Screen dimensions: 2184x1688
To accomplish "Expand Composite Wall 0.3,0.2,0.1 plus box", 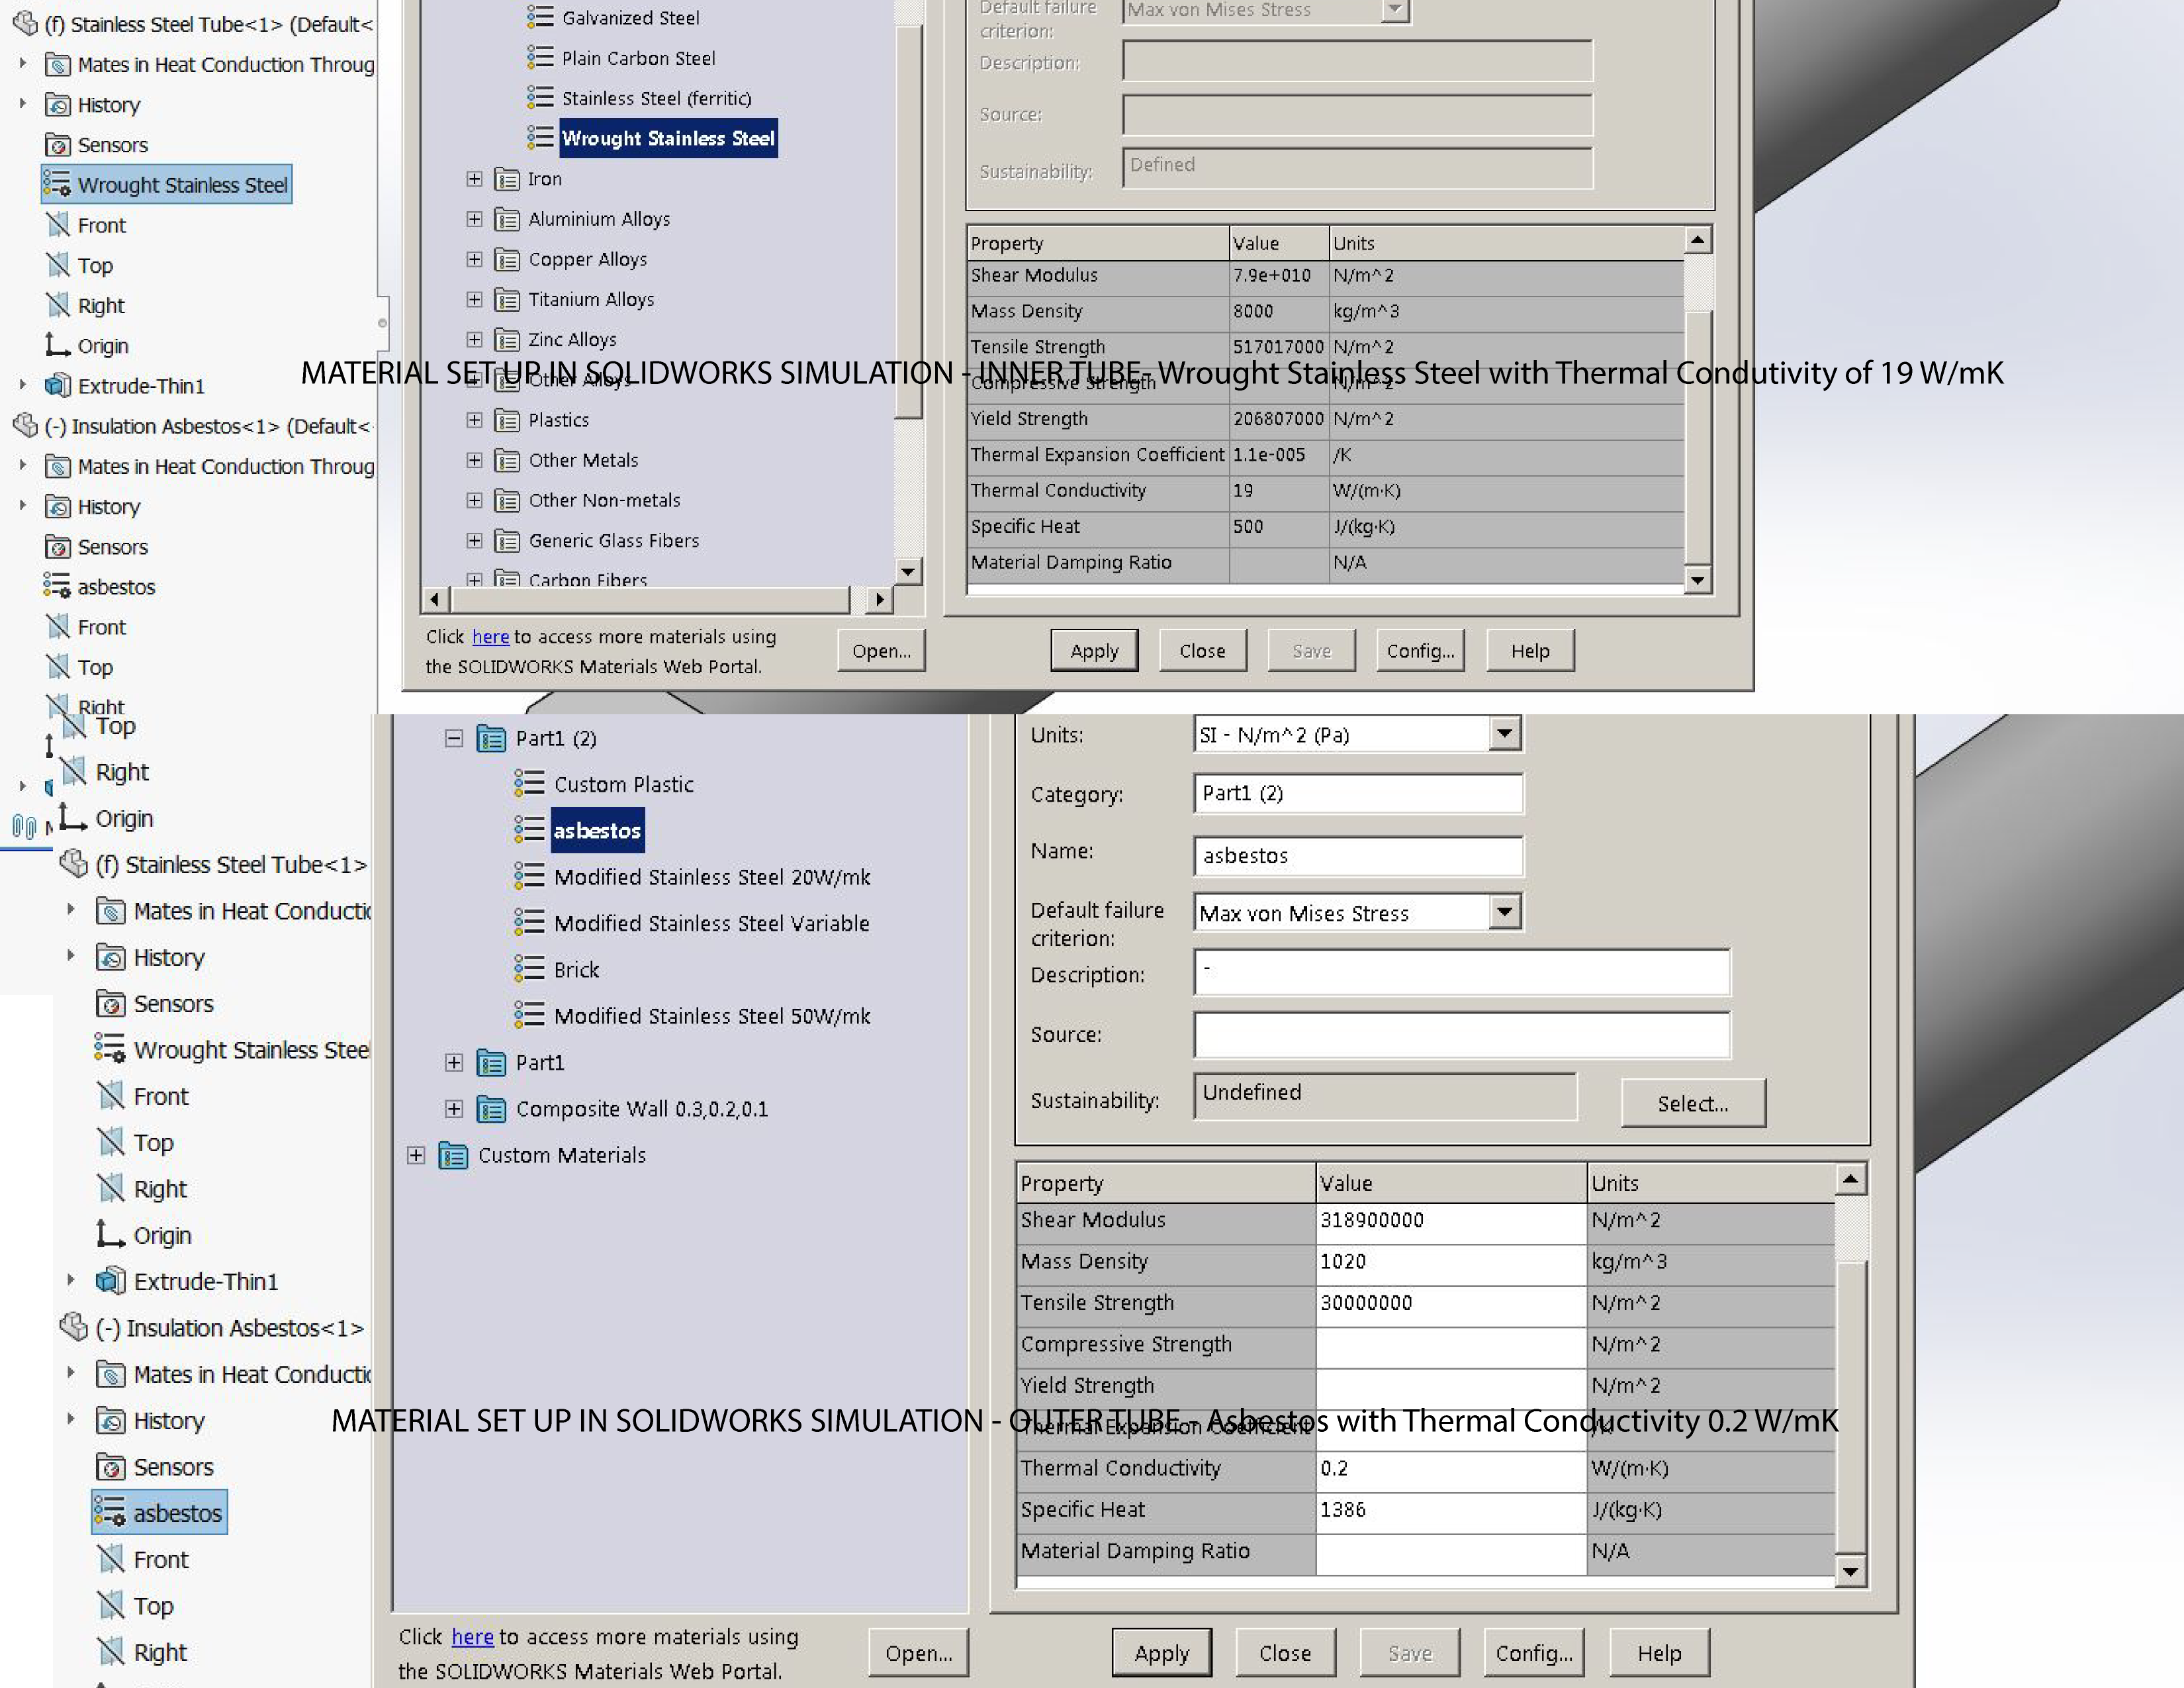I will click(454, 1108).
